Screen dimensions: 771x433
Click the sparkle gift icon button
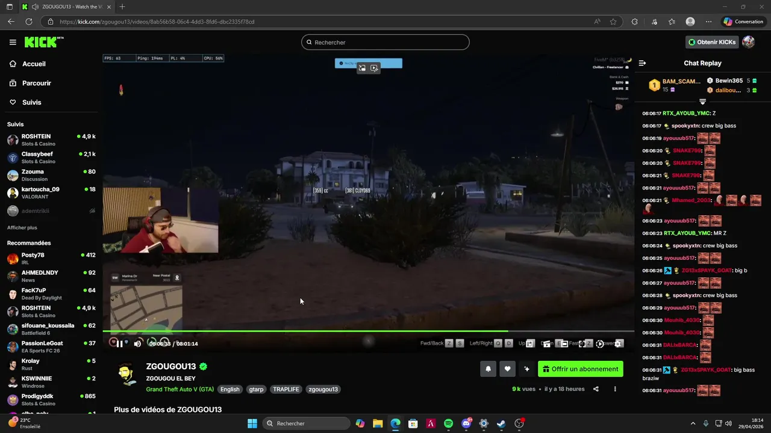coord(526,369)
